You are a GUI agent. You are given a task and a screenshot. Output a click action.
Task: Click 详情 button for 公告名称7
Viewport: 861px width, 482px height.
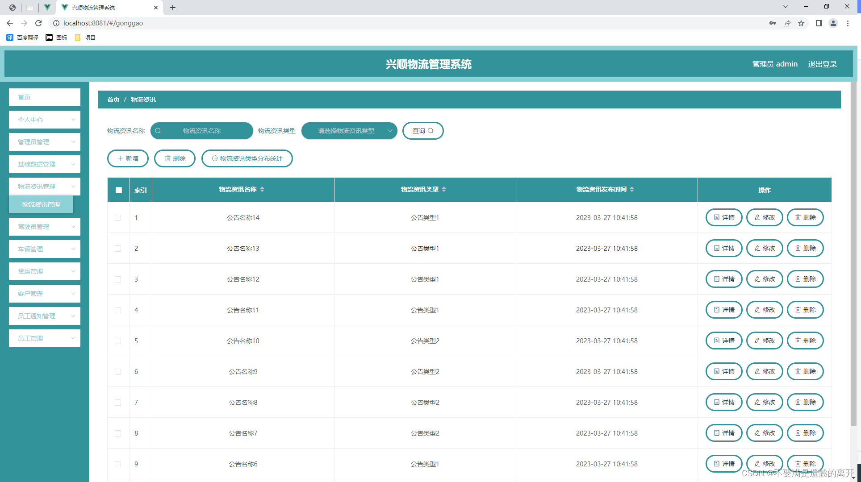[723, 433]
